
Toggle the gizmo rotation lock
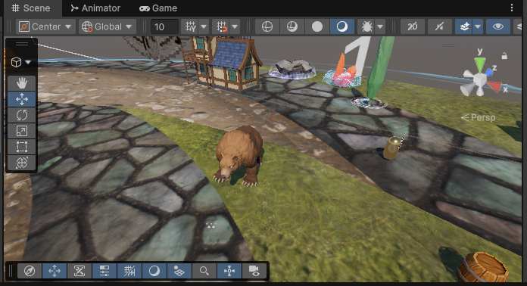tap(504, 56)
